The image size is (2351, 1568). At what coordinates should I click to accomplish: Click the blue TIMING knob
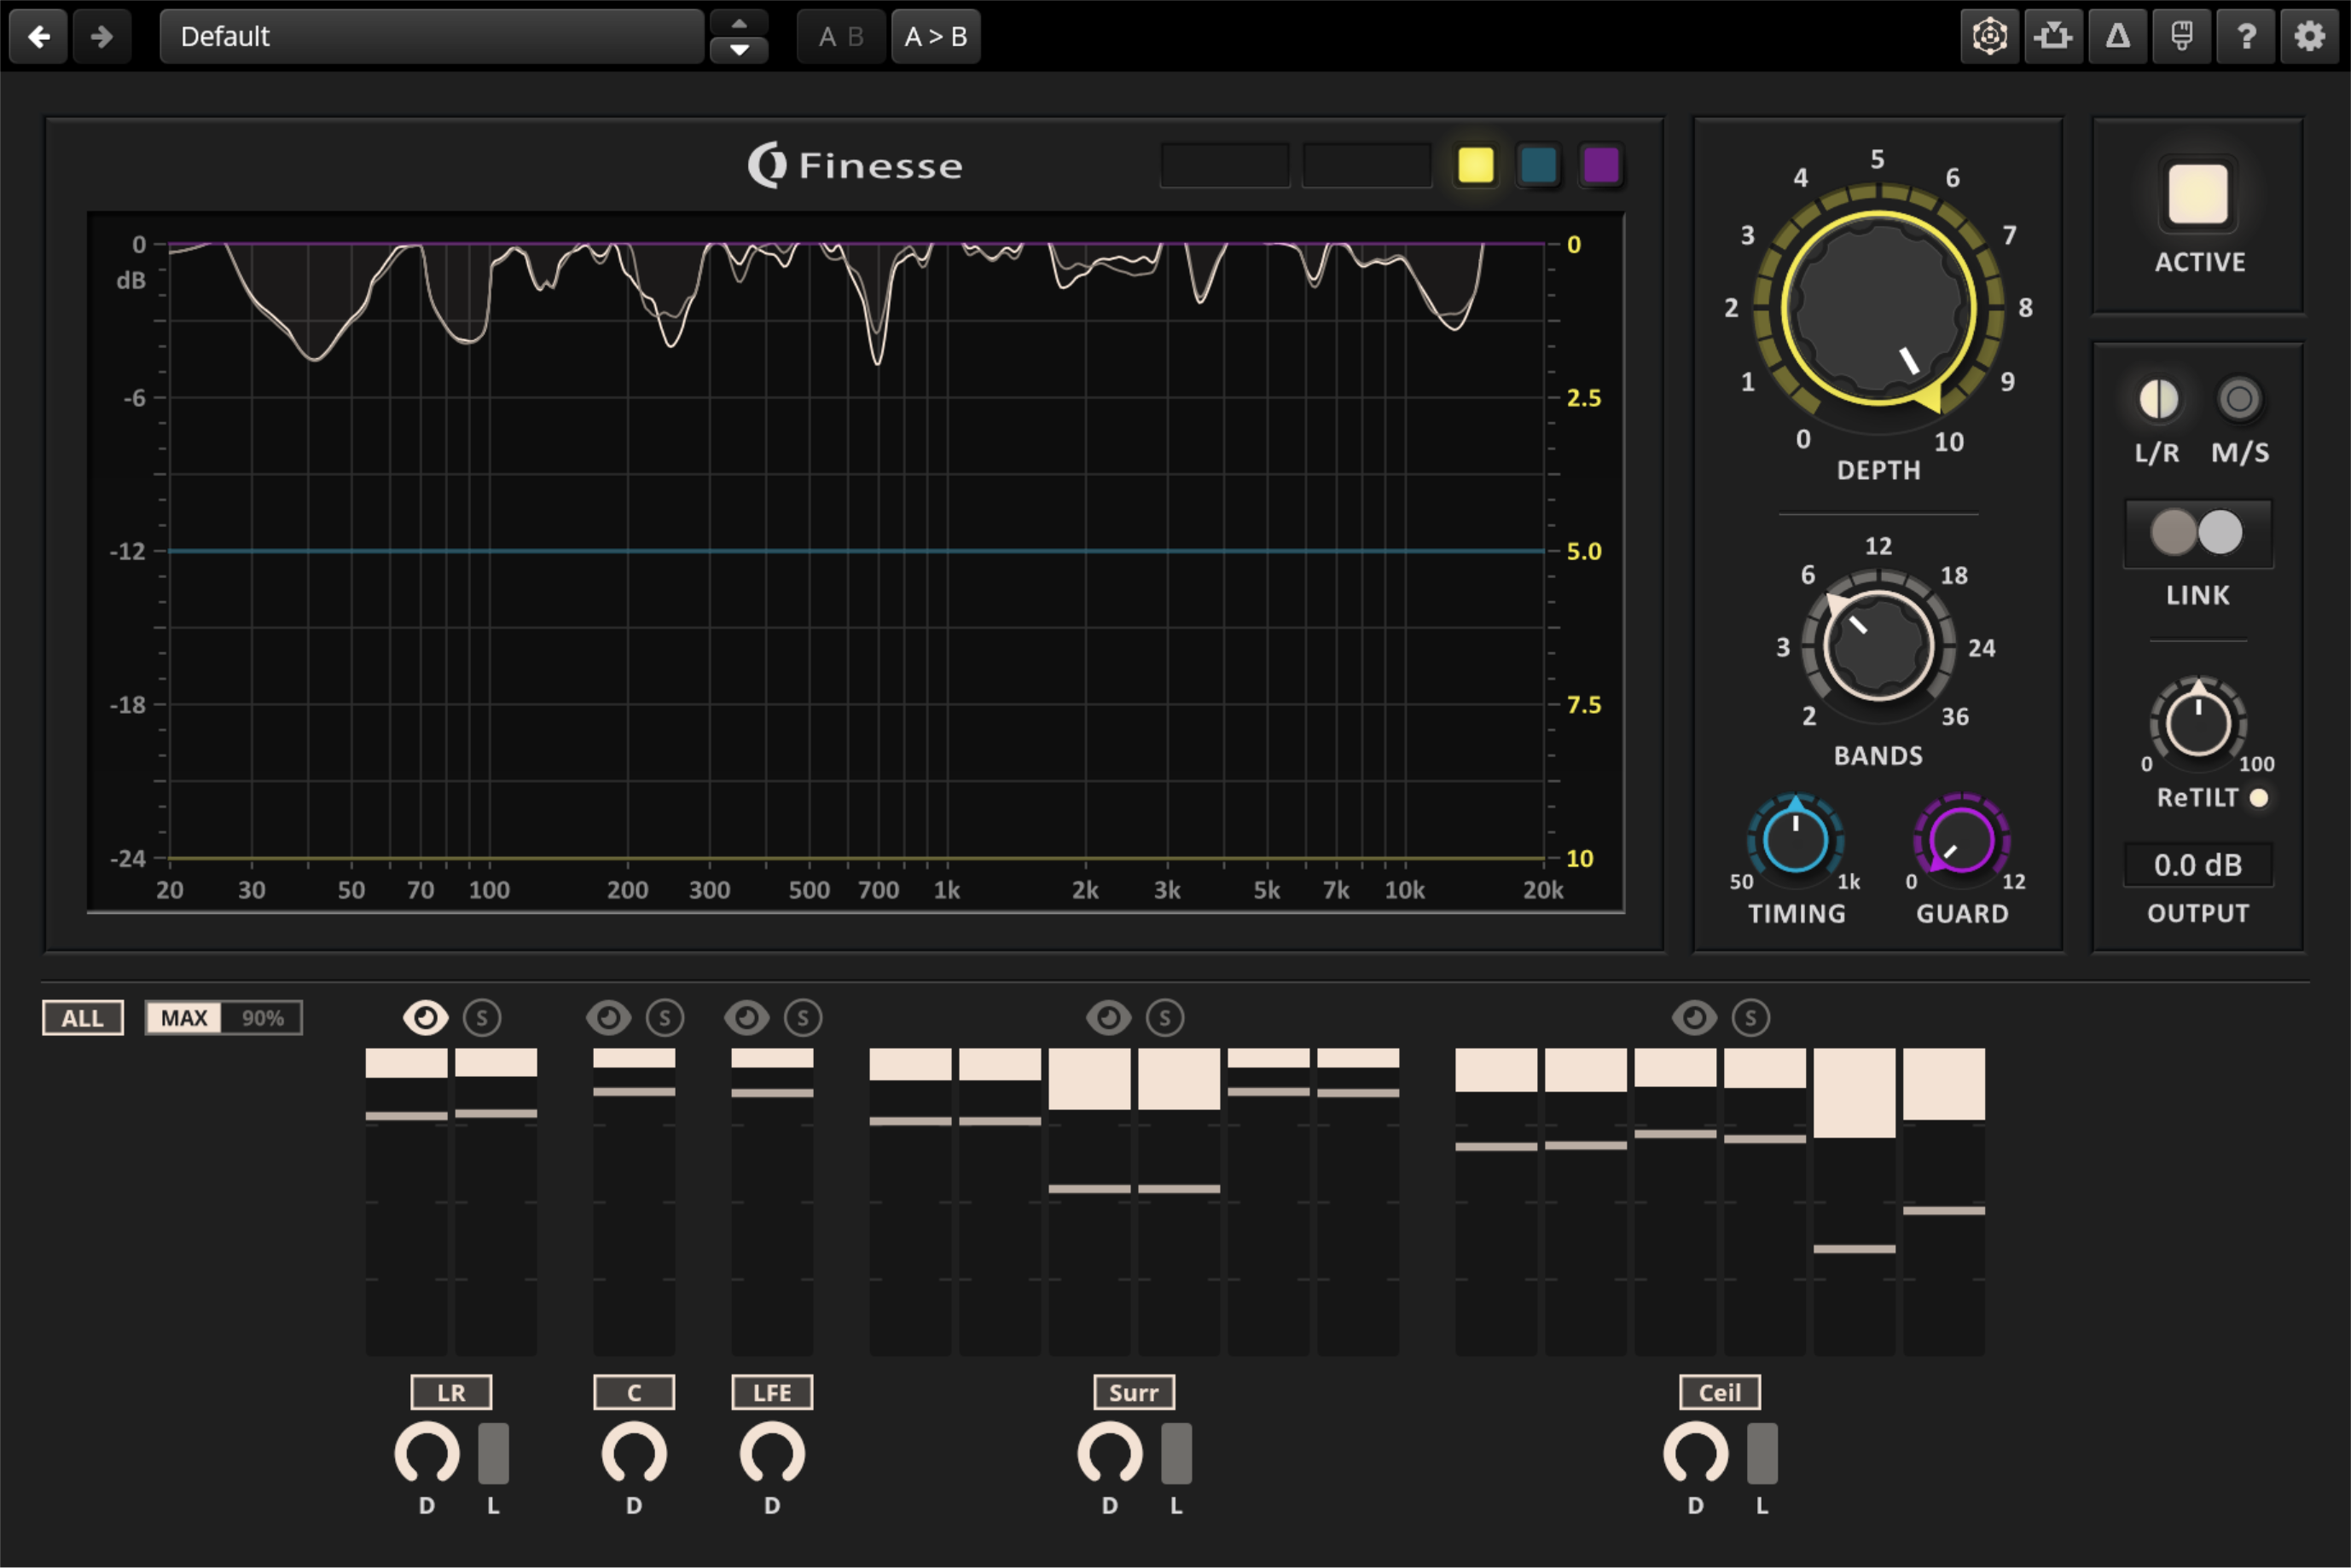click(1796, 839)
